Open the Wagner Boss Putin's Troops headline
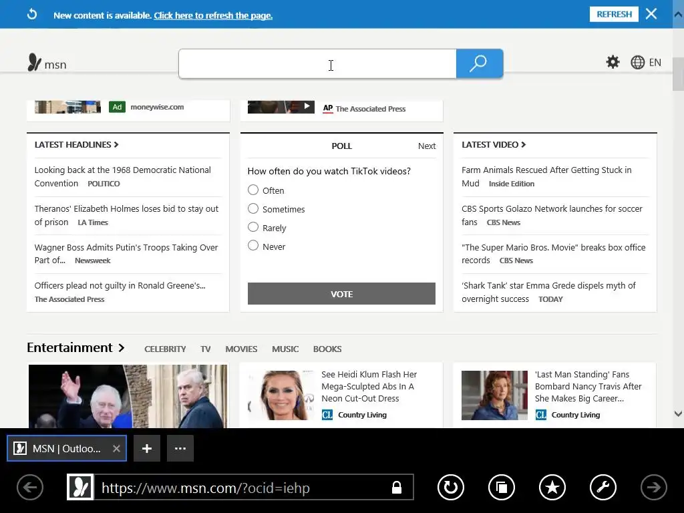 (126, 254)
